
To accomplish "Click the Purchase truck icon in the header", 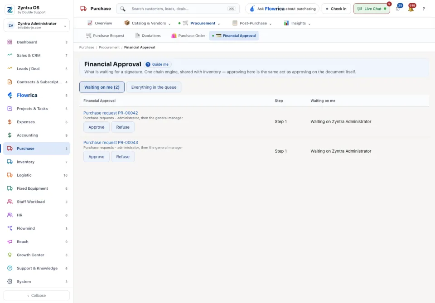I will click(x=83, y=9).
